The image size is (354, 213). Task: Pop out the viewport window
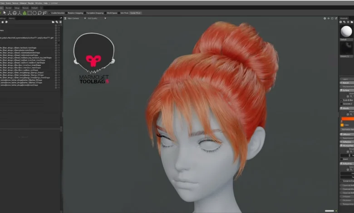click(x=336, y=18)
